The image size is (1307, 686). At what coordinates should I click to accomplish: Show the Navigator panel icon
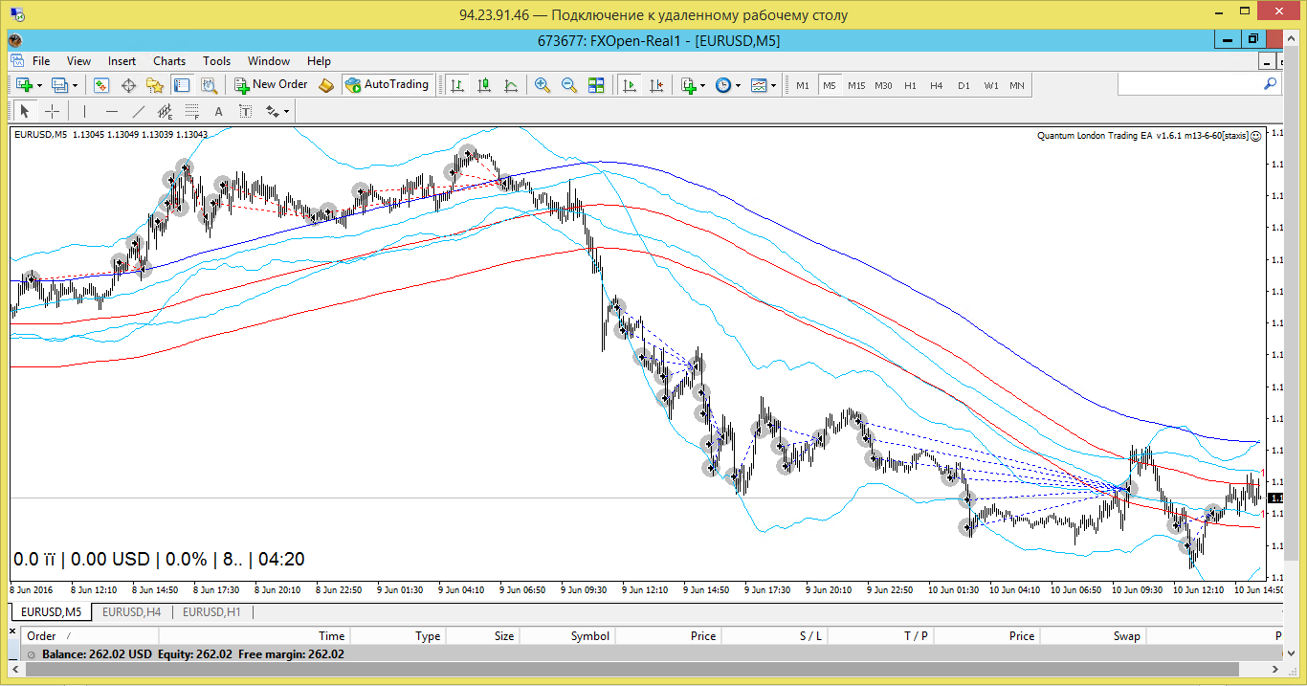[155, 85]
